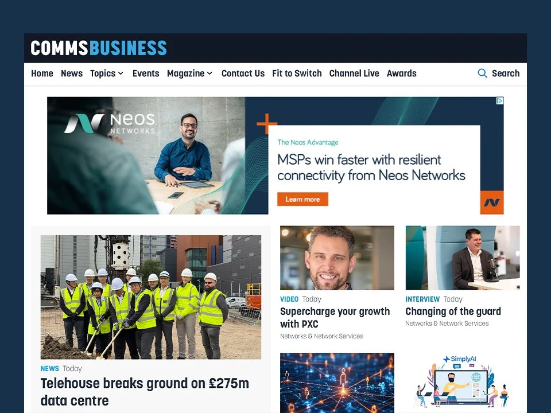
Task: Click the orange Neos logo square icon
Action: pos(492,202)
